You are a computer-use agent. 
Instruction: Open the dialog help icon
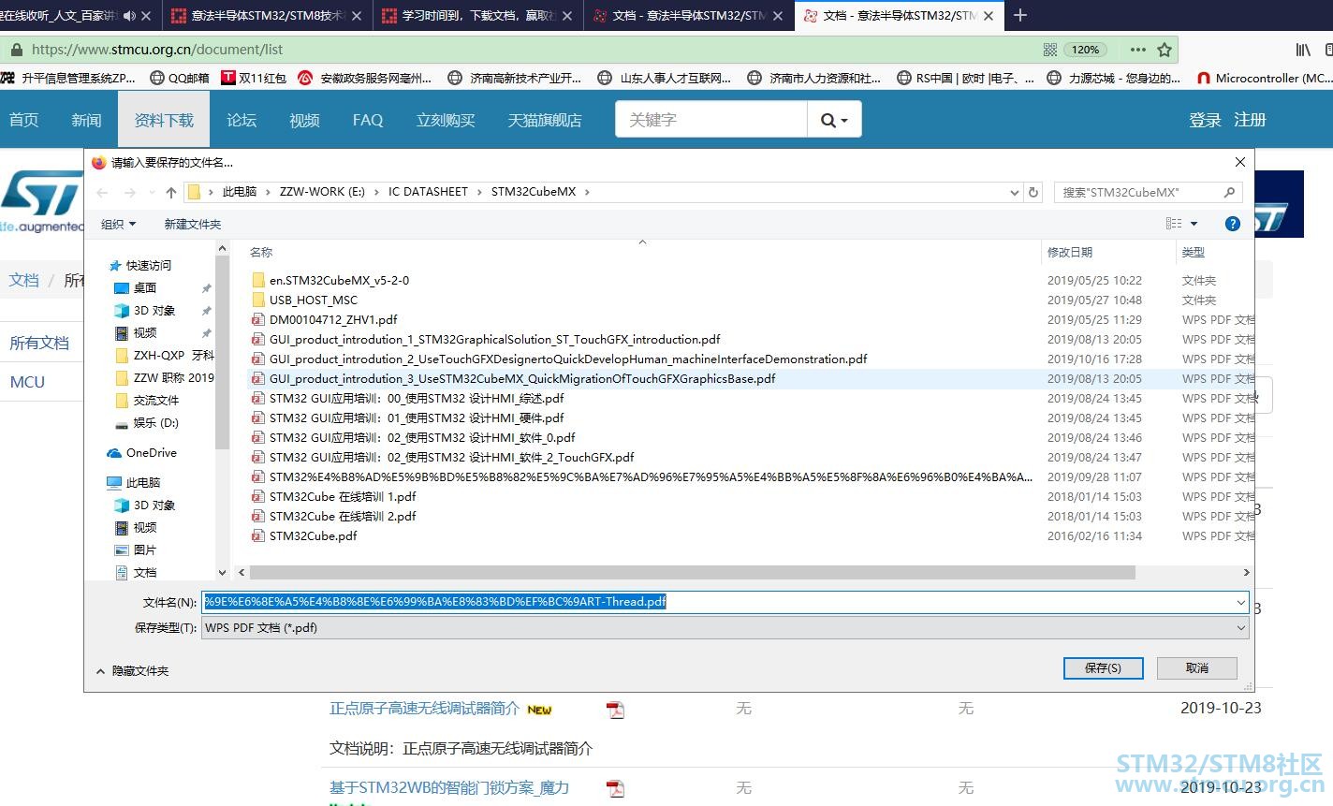[1233, 224]
